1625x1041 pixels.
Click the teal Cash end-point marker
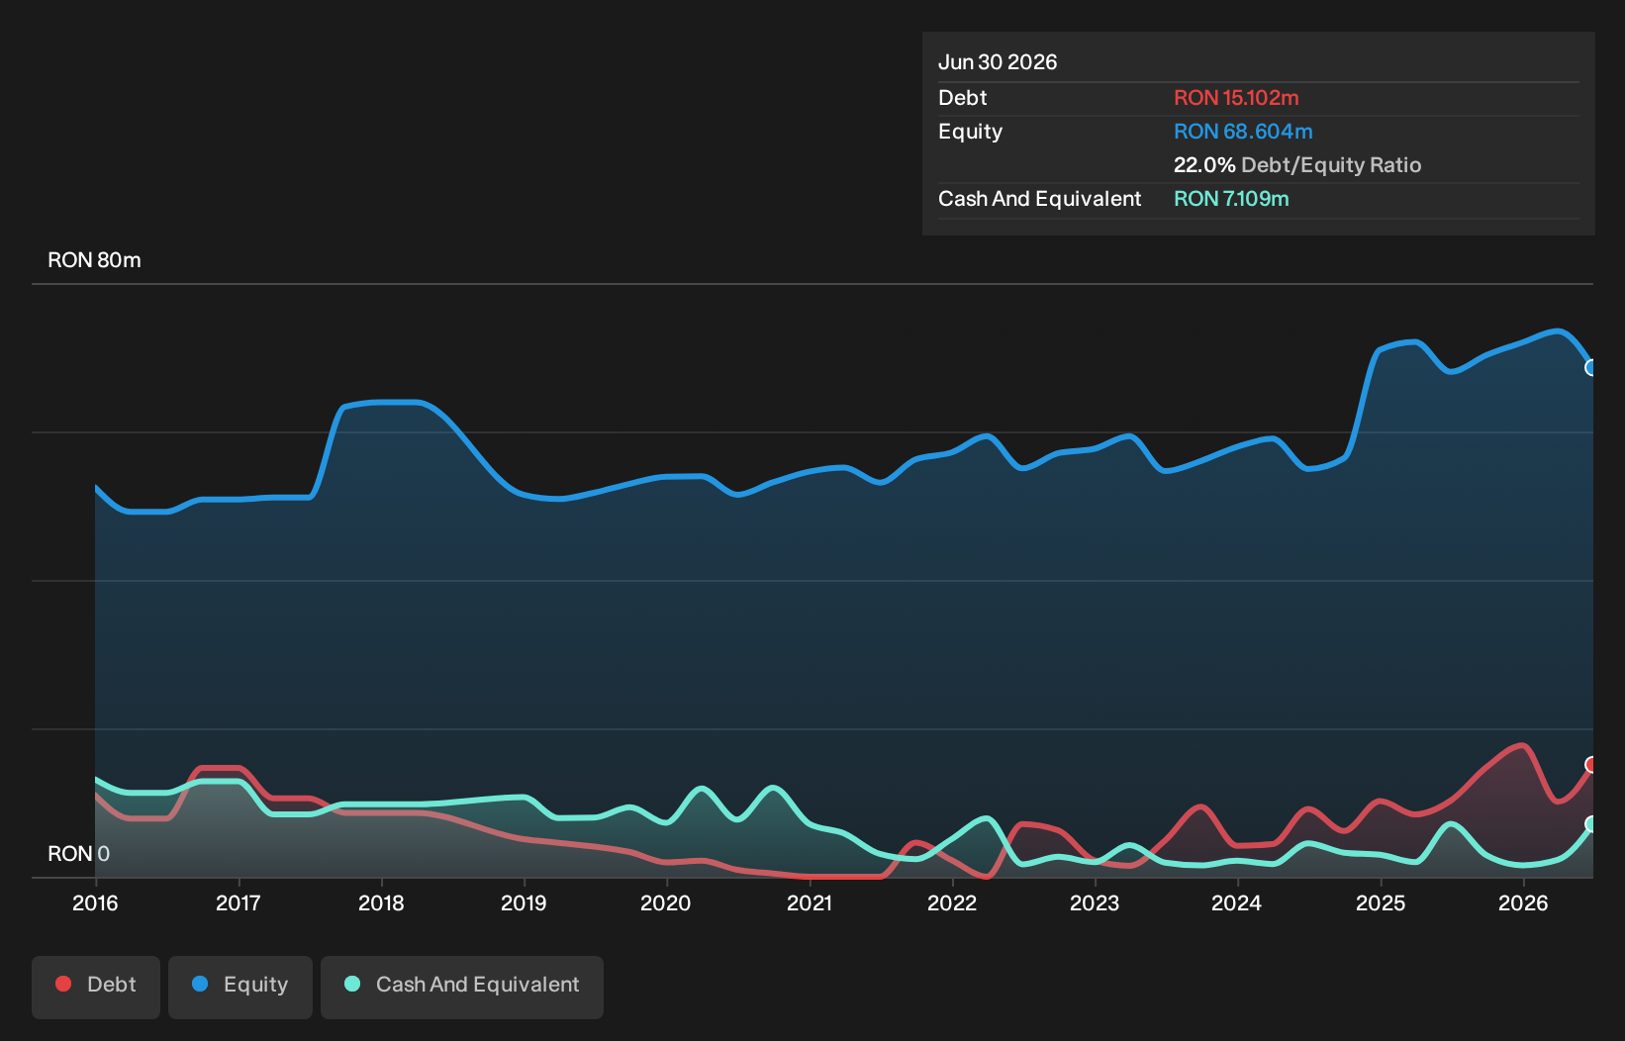tap(1591, 824)
